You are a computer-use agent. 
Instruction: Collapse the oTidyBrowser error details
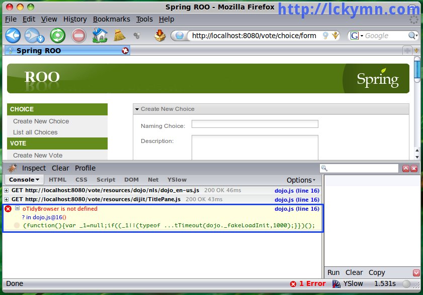pos(17,208)
